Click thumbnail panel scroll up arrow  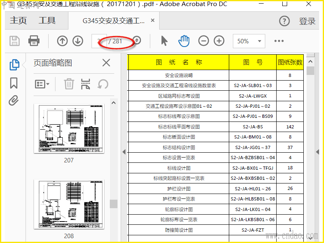pyautogui.click(x=113, y=103)
